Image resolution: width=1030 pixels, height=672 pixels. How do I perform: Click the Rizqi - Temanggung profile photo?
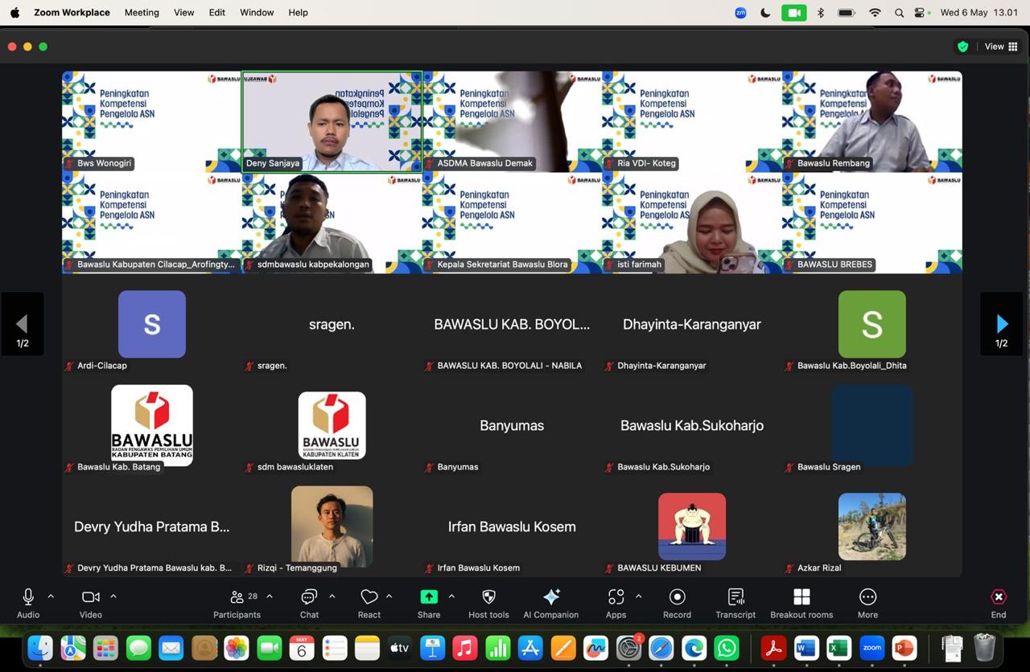click(332, 527)
